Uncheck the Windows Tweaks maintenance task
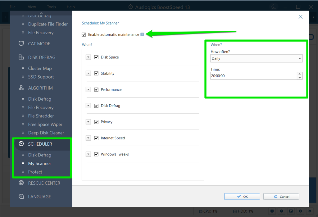Viewport: 318px width, 217px height. tap(97, 154)
